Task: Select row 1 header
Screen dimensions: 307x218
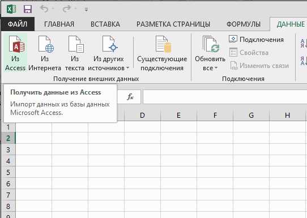Action: click(x=8, y=127)
